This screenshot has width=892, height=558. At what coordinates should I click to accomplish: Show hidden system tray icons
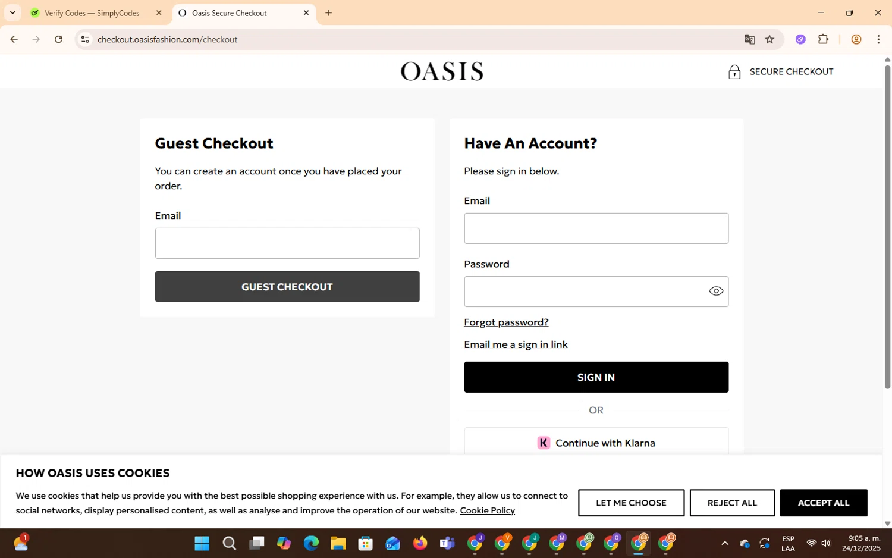point(724,543)
